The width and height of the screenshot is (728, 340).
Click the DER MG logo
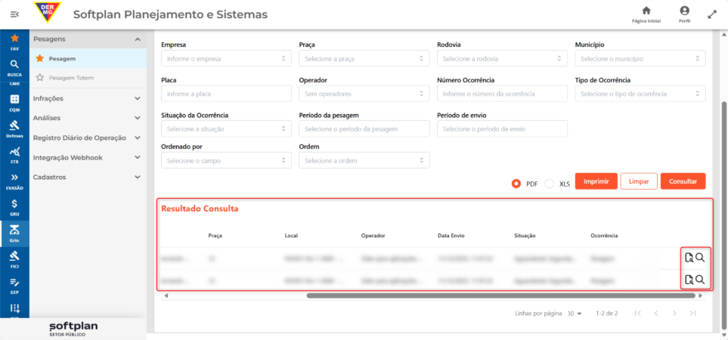(48, 13)
